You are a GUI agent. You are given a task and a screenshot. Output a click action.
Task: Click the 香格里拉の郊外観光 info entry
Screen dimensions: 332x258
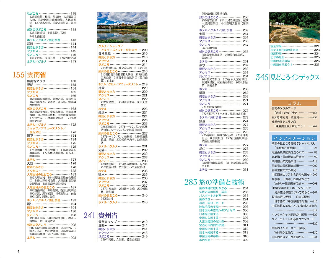pos(294,170)
